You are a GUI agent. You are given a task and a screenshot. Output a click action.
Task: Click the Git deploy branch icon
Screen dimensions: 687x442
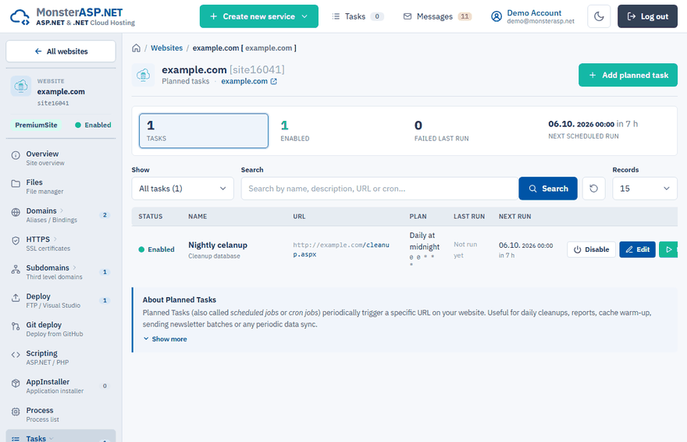click(x=16, y=327)
